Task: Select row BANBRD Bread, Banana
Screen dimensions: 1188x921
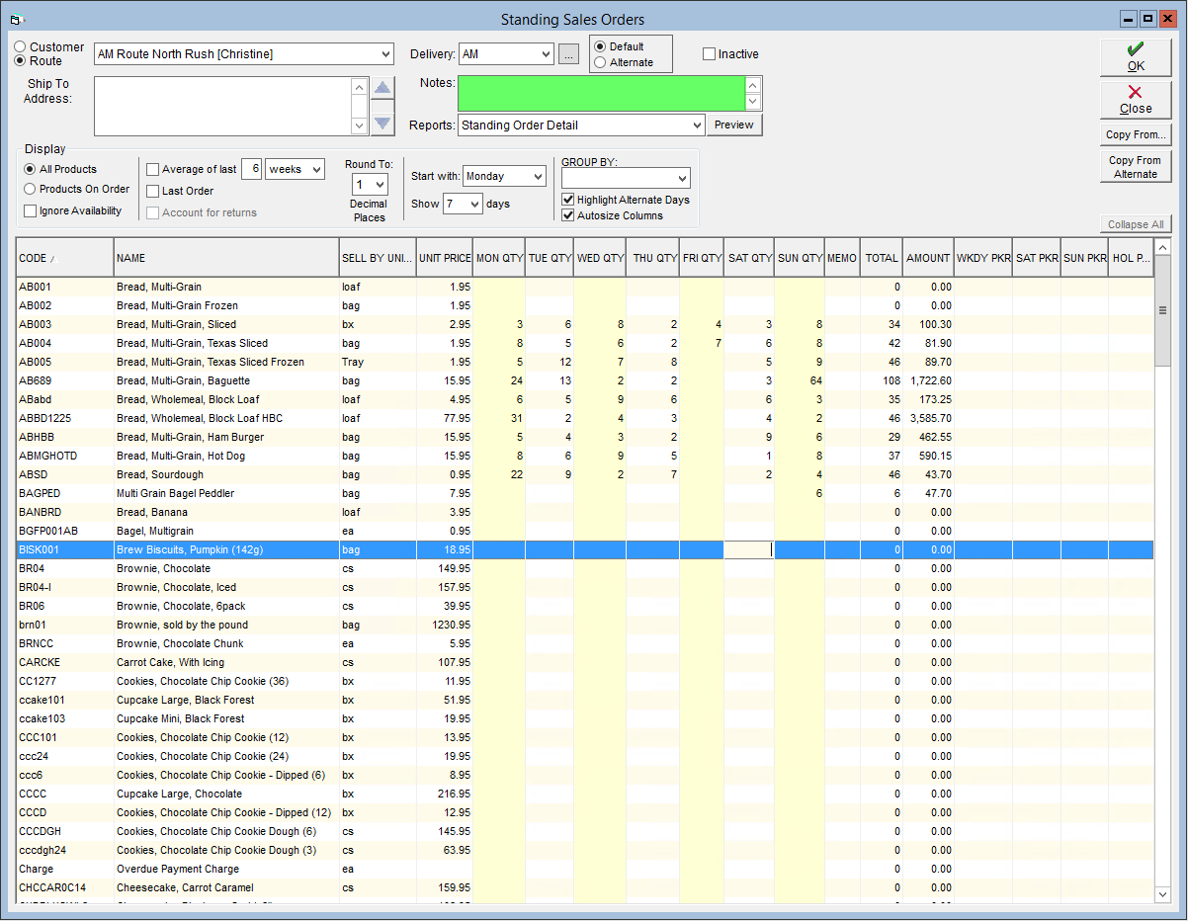Action: (584, 512)
